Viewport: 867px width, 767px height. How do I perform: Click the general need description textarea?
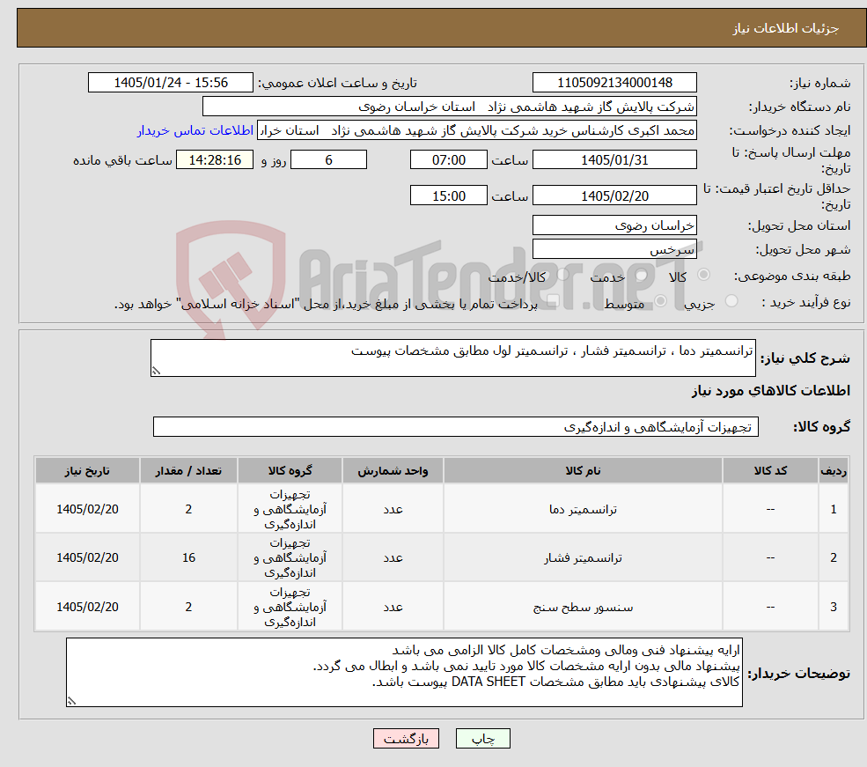(452, 358)
